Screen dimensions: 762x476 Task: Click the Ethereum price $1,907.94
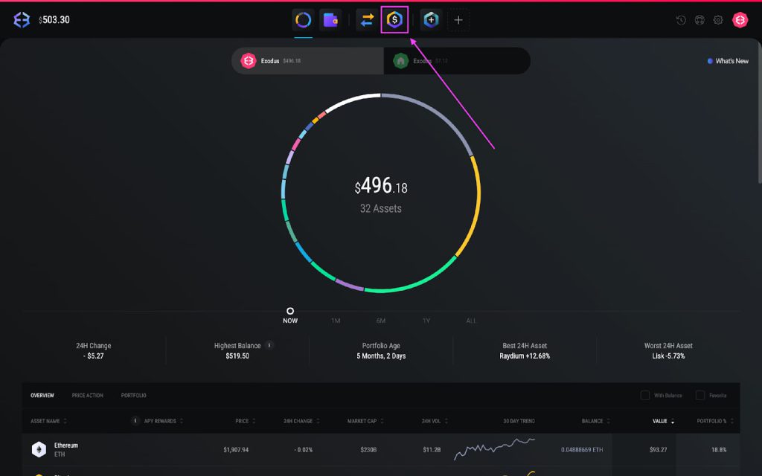click(236, 450)
